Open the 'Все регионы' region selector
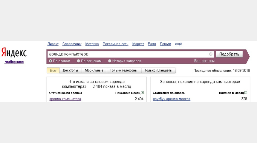This screenshot has height=143, width=257. tap(204, 61)
